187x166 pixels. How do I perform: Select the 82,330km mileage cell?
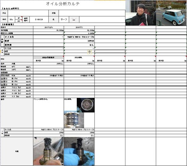coord(79,30)
